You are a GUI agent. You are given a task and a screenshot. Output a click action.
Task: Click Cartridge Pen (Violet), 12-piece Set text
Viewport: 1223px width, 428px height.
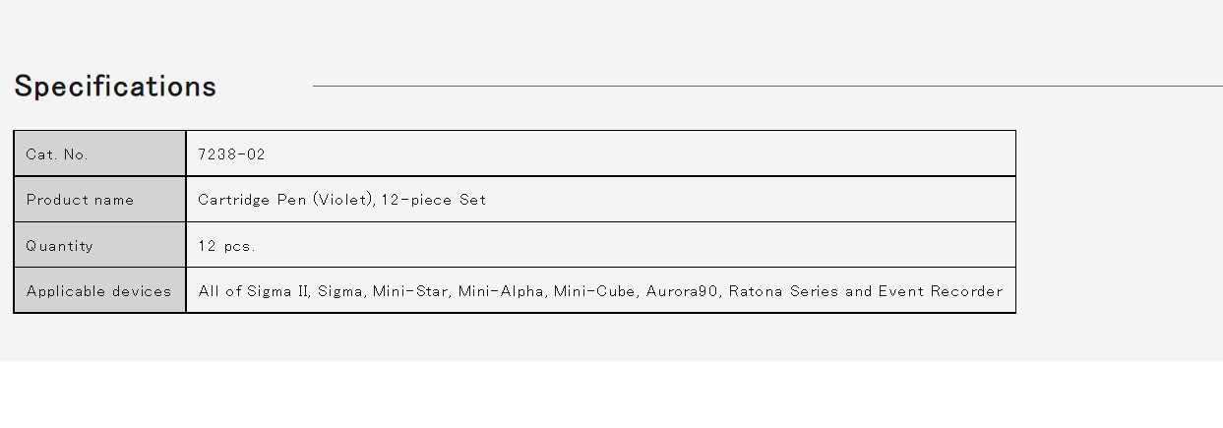[x=342, y=200]
